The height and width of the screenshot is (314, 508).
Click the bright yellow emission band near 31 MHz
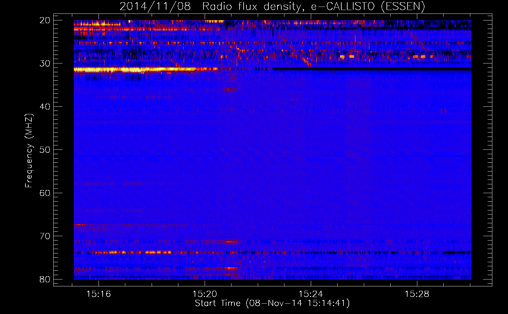135,70
